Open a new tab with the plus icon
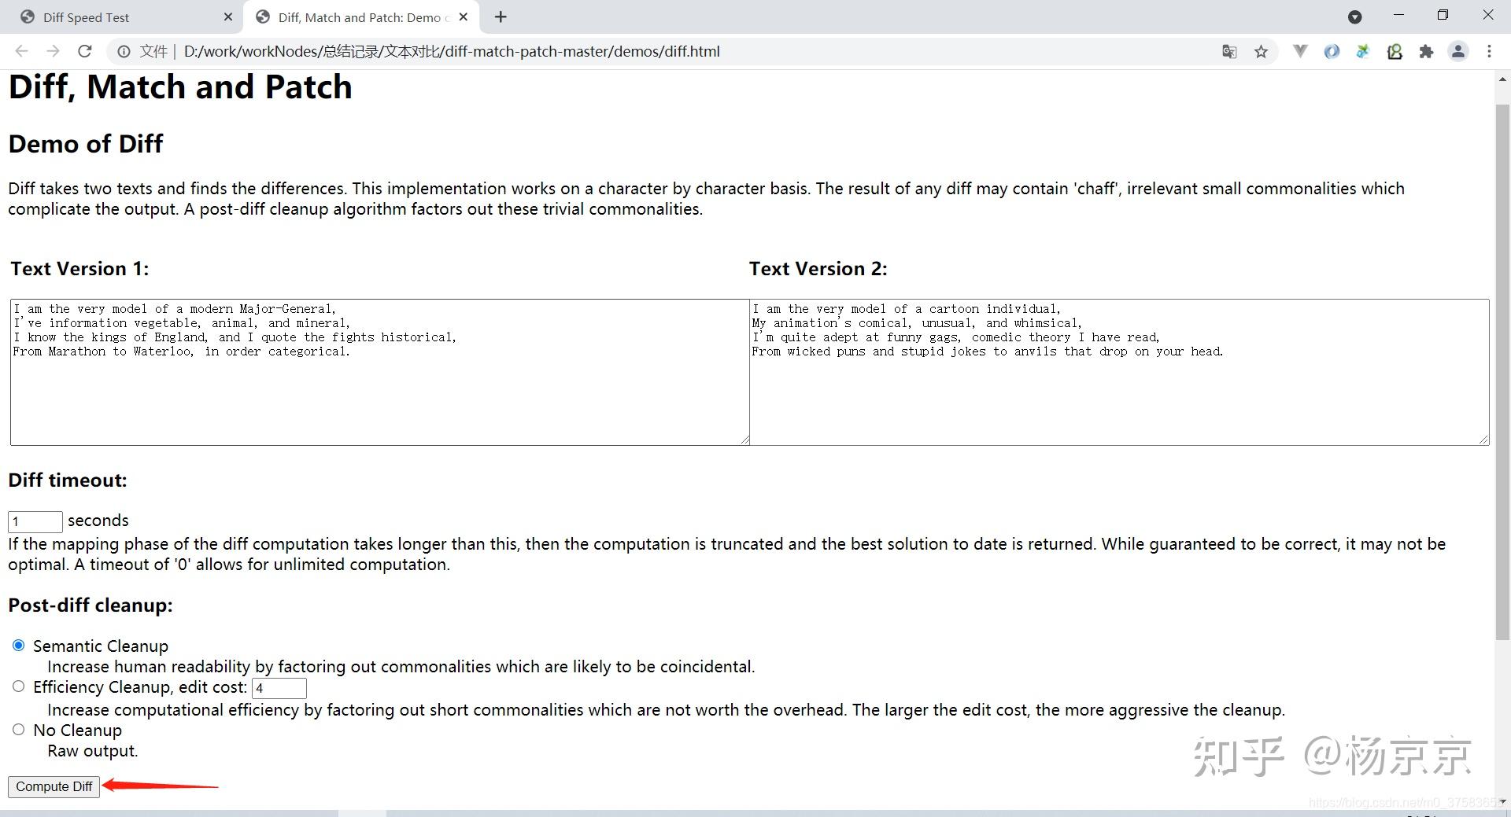Viewport: 1511px width, 817px height. coord(501,17)
